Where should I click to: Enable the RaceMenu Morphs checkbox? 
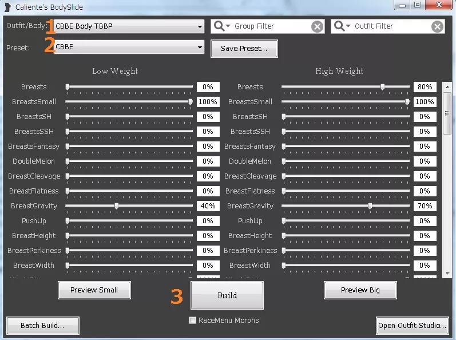pos(192,320)
